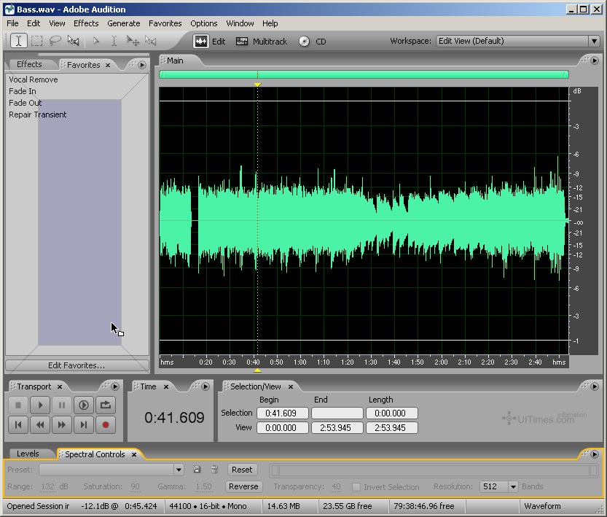The height and width of the screenshot is (517, 607).
Task: Open the File menu
Action: coord(12,23)
